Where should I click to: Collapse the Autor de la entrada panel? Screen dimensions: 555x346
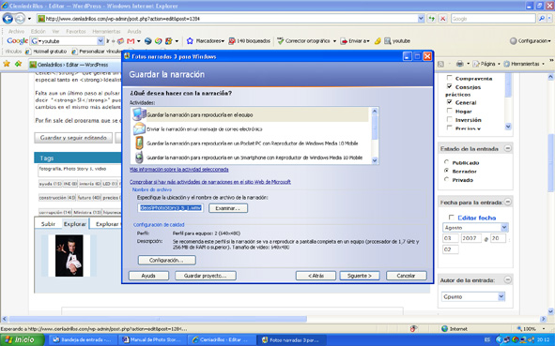click(507, 280)
